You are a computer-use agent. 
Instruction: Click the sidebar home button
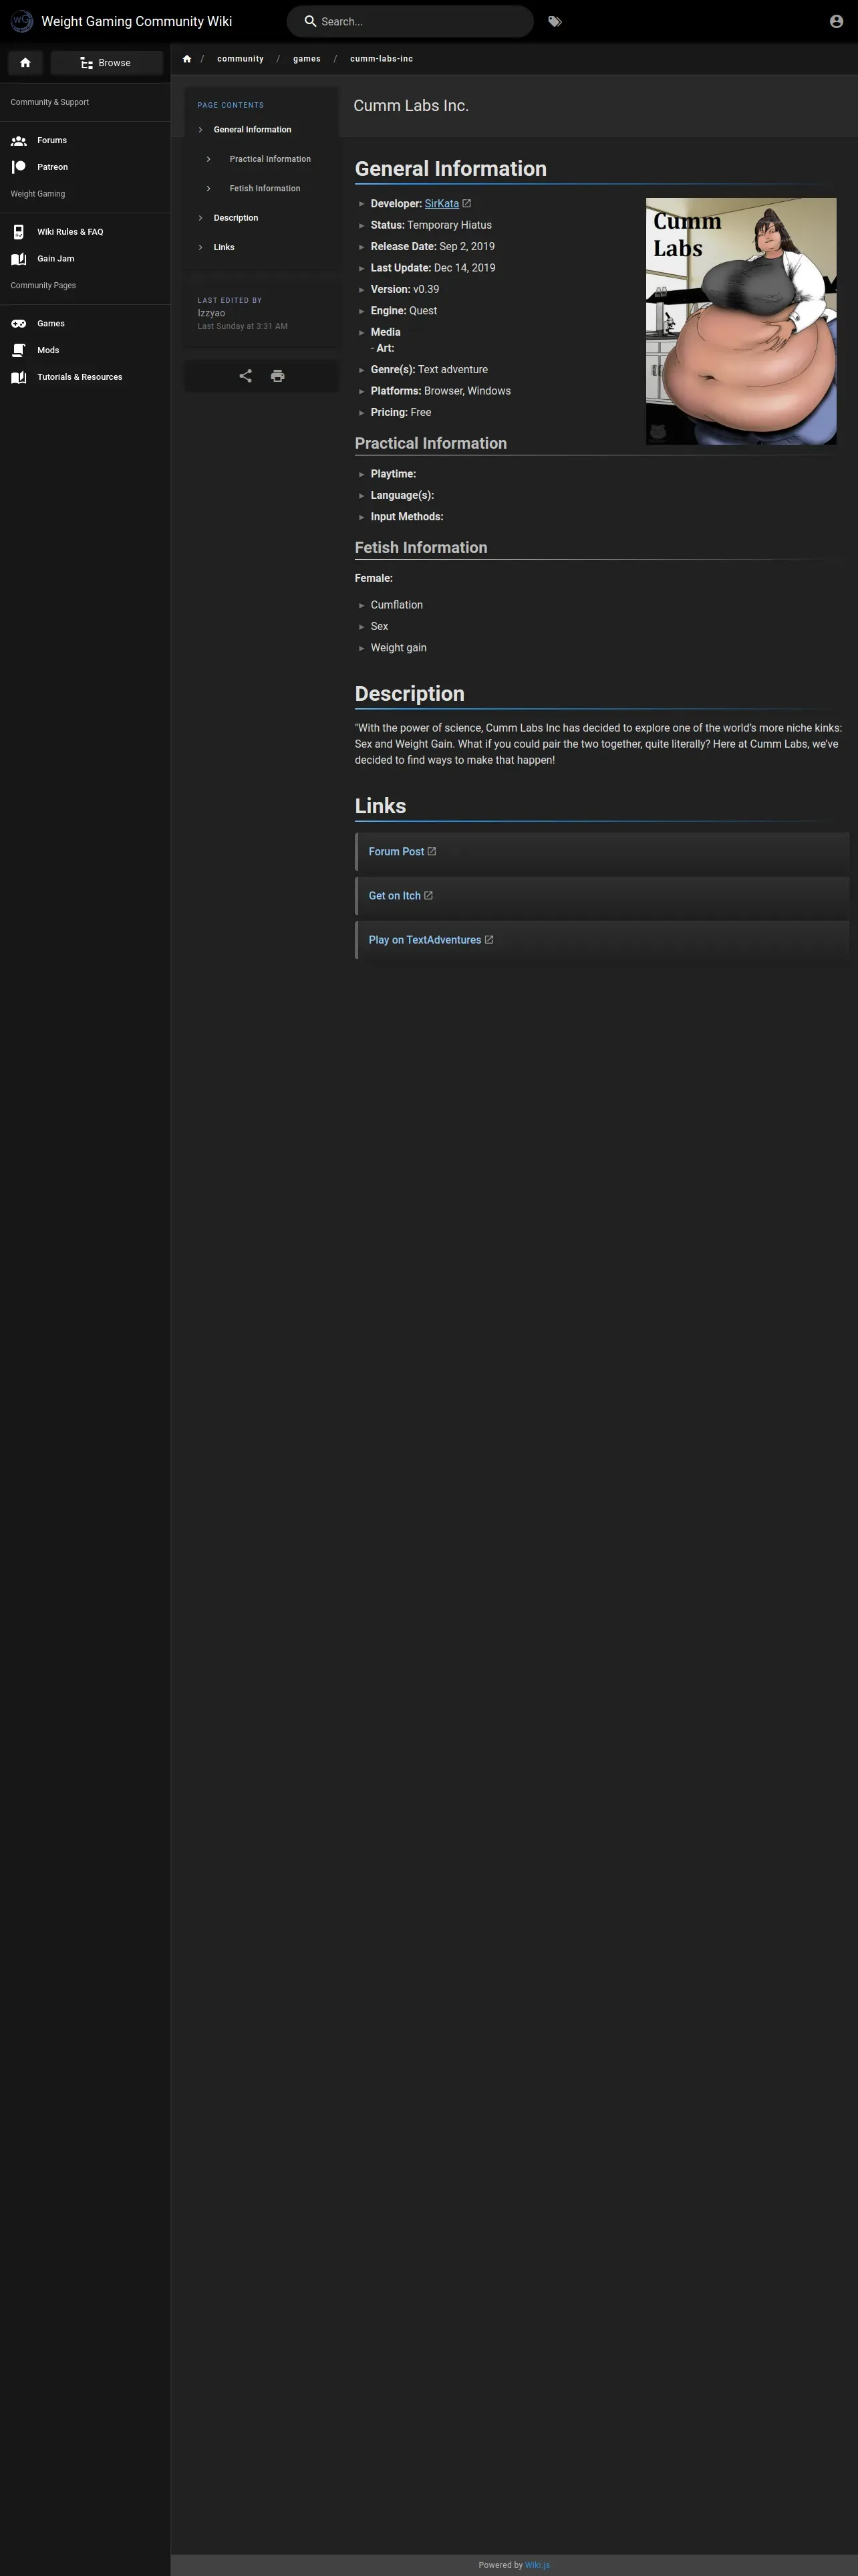pyautogui.click(x=25, y=63)
